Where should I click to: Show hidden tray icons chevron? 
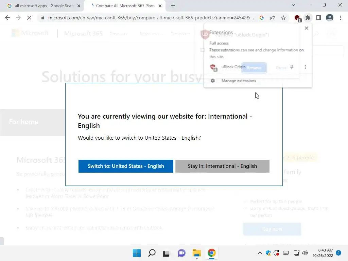(x=260, y=253)
